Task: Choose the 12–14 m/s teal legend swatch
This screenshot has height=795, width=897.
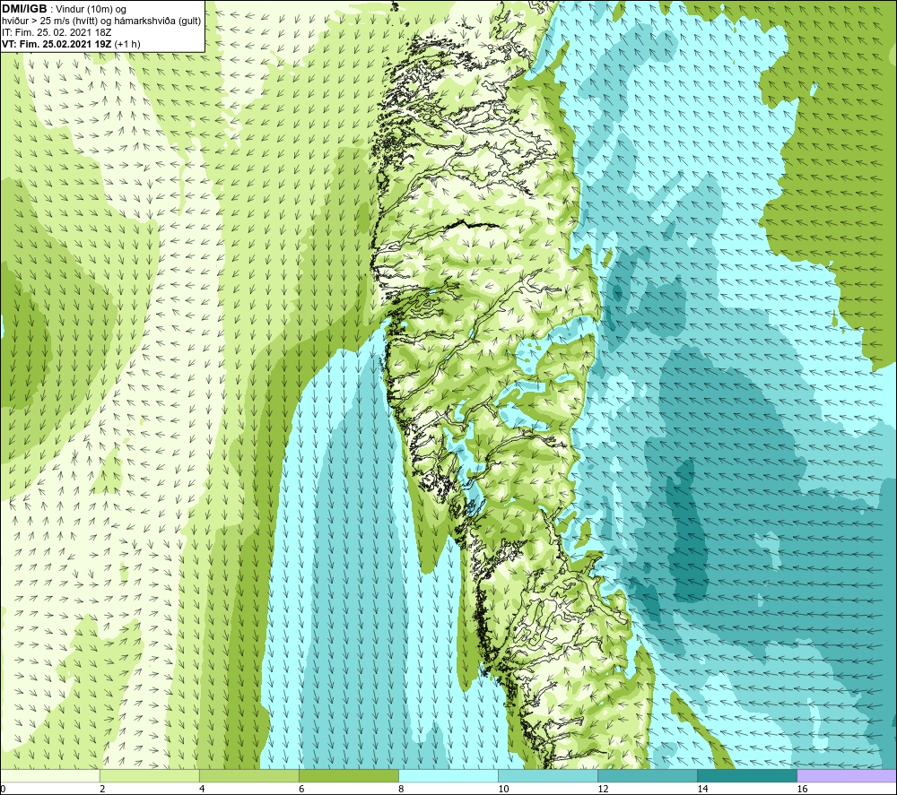Action: click(x=648, y=776)
